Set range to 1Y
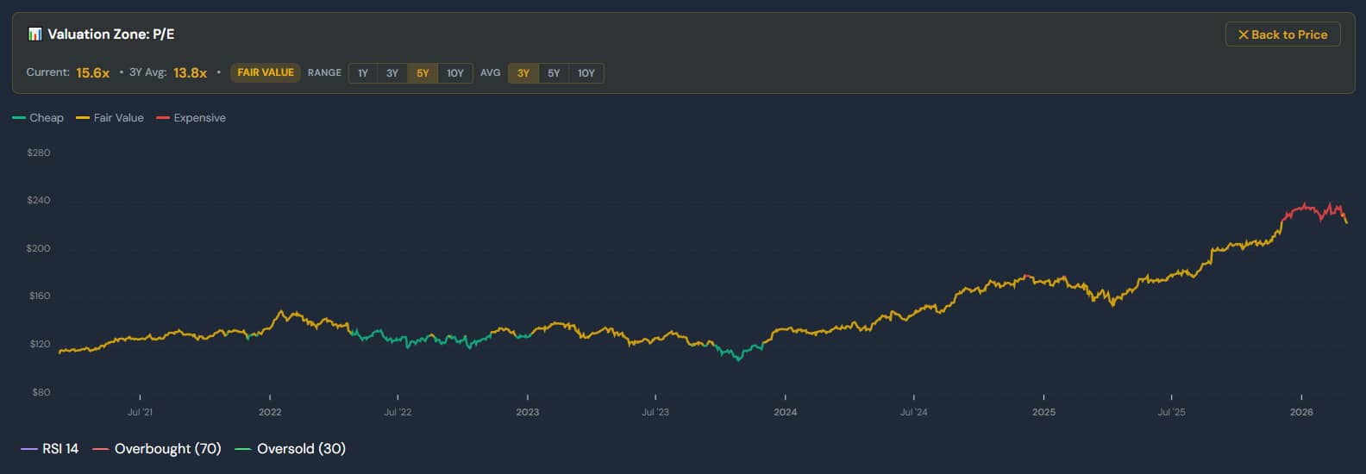Screen dimensions: 1366x474 363,73
